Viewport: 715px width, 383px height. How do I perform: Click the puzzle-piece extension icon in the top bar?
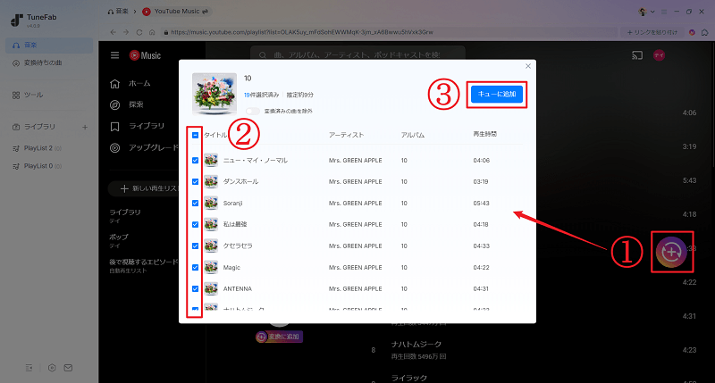(x=705, y=32)
